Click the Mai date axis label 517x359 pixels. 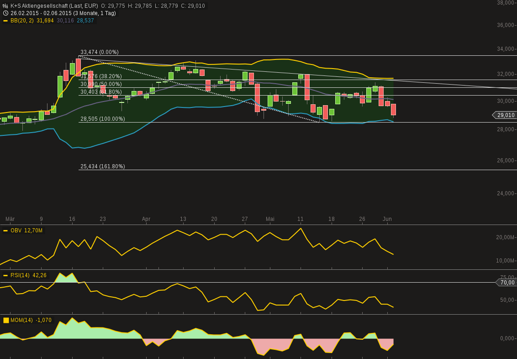click(270, 219)
